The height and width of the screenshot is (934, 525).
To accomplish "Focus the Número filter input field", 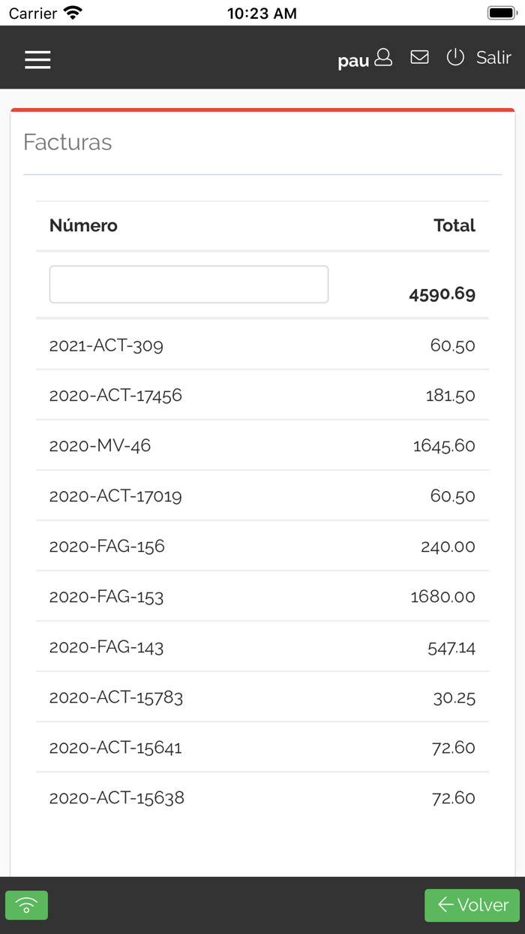I will 189,285.
